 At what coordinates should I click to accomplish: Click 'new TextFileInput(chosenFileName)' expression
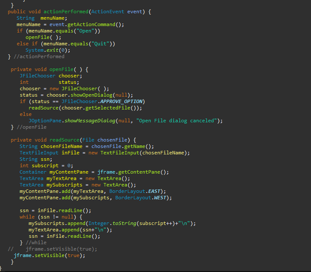point(138,153)
